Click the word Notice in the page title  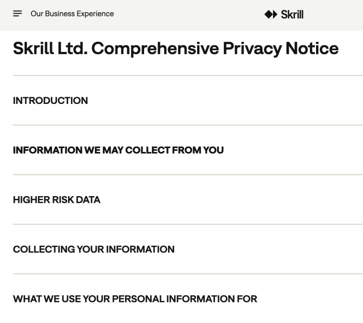[312, 48]
